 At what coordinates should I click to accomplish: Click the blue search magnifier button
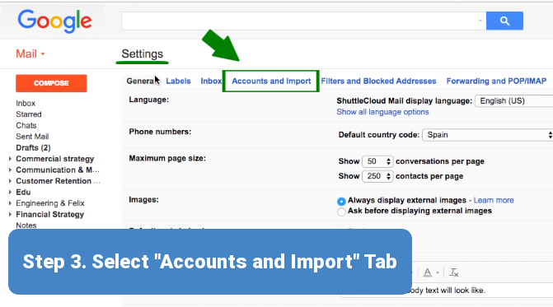tap(504, 21)
